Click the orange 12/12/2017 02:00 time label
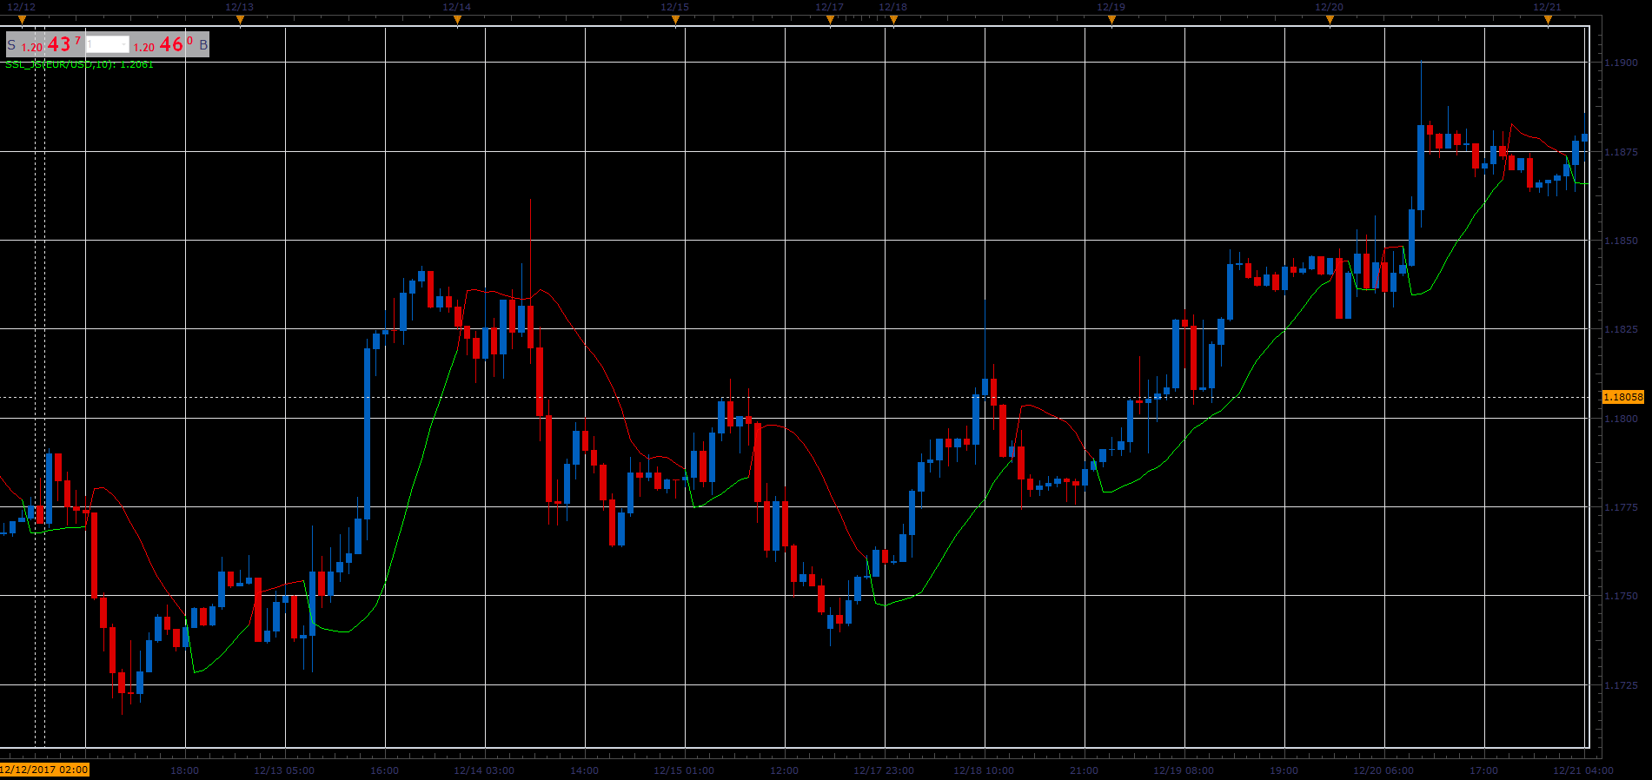Image resolution: width=1652 pixels, height=780 pixels. tap(44, 770)
